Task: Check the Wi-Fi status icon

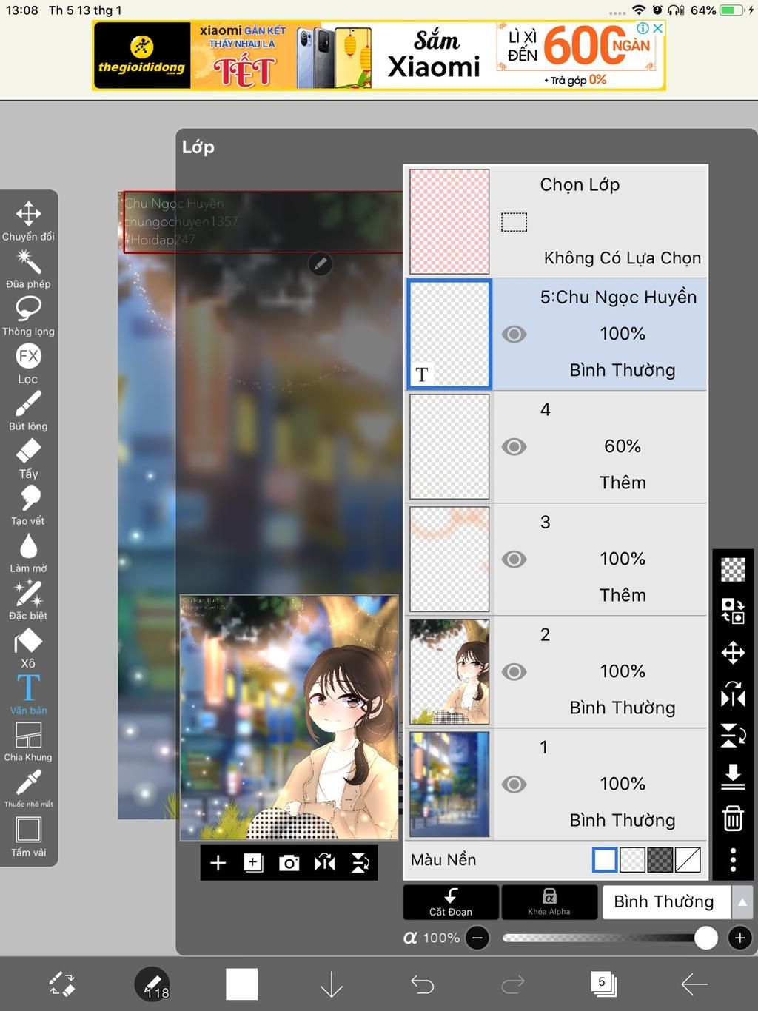Action: pyautogui.click(x=639, y=10)
